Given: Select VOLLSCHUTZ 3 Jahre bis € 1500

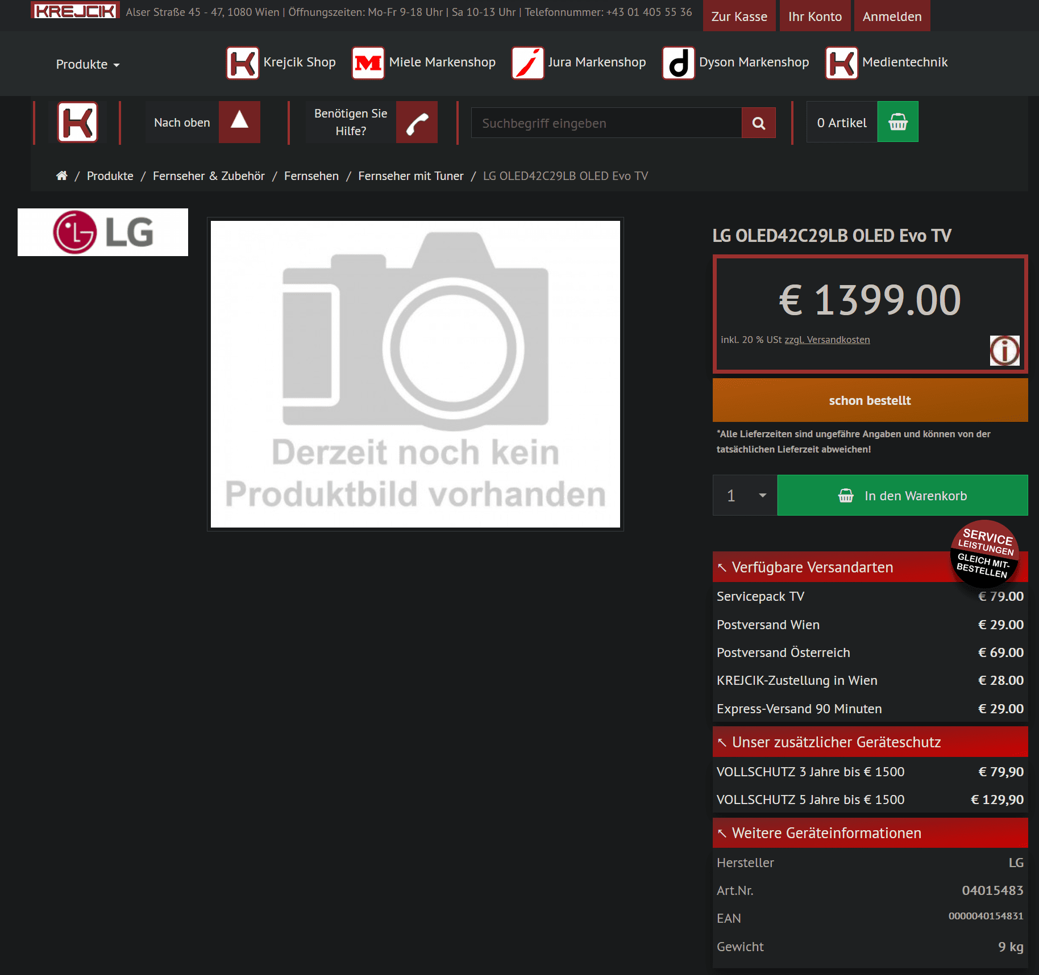Looking at the screenshot, I should (x=870, y=772).
